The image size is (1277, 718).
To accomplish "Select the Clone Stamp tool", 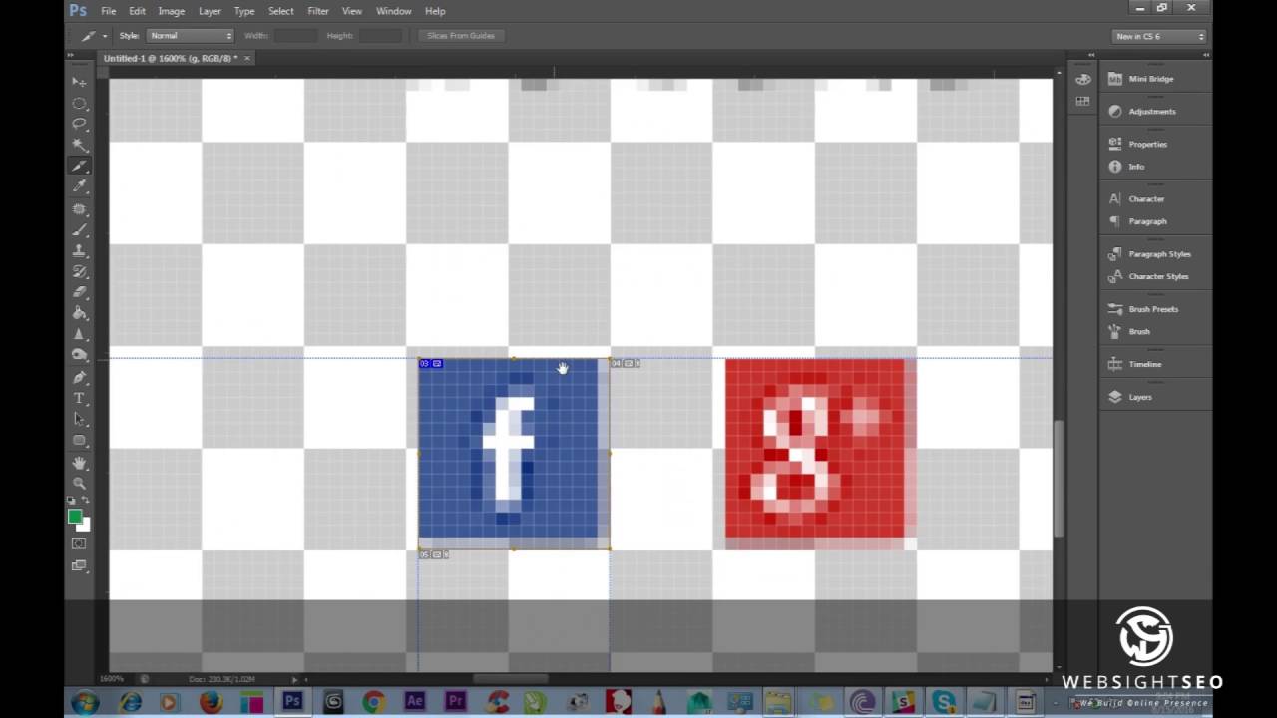I will [79, 250].
